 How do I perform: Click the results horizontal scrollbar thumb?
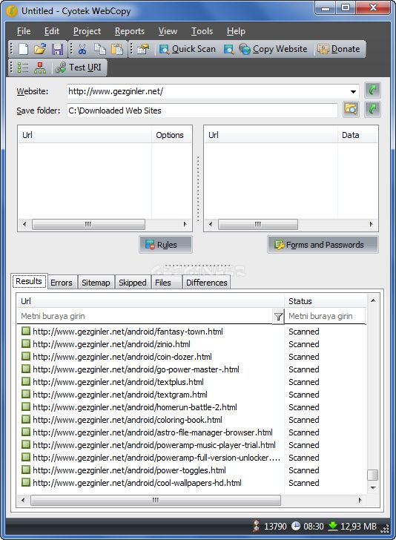pos(156,500)
